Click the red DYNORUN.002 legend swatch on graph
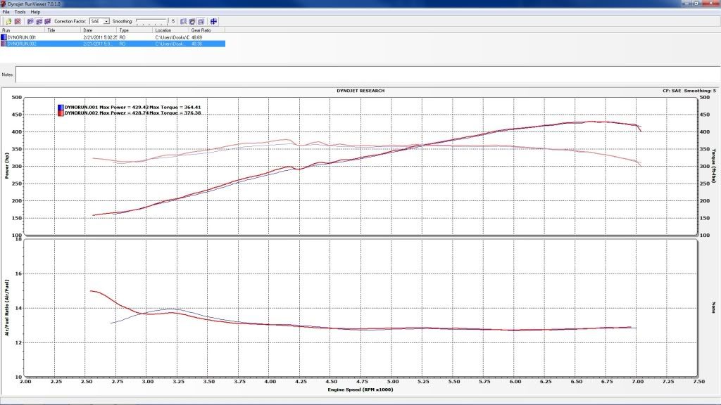 60,112
